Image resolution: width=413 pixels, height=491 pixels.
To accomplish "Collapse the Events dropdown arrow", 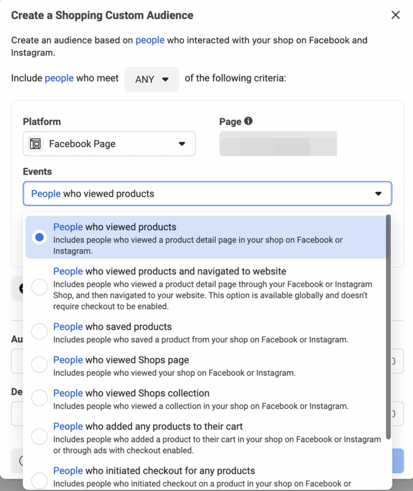I will (x=378, y=194).
